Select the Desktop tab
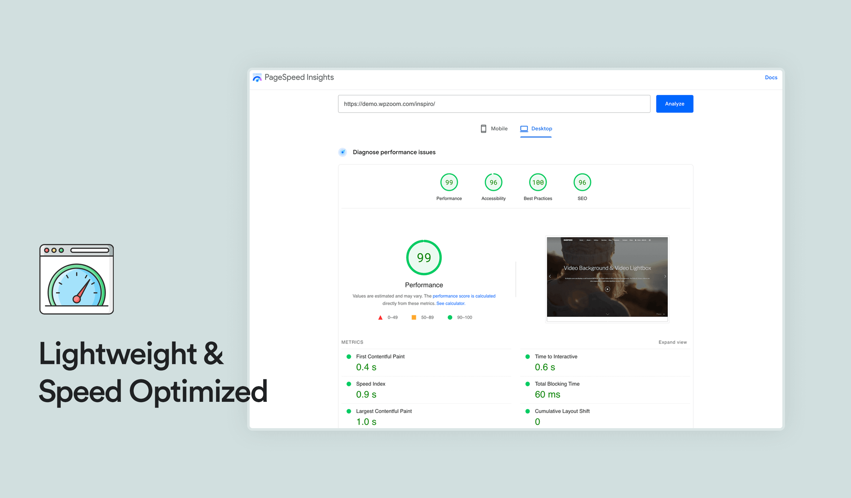The width and height of the screenshot is (851, 498). click(x=541, y=129)
